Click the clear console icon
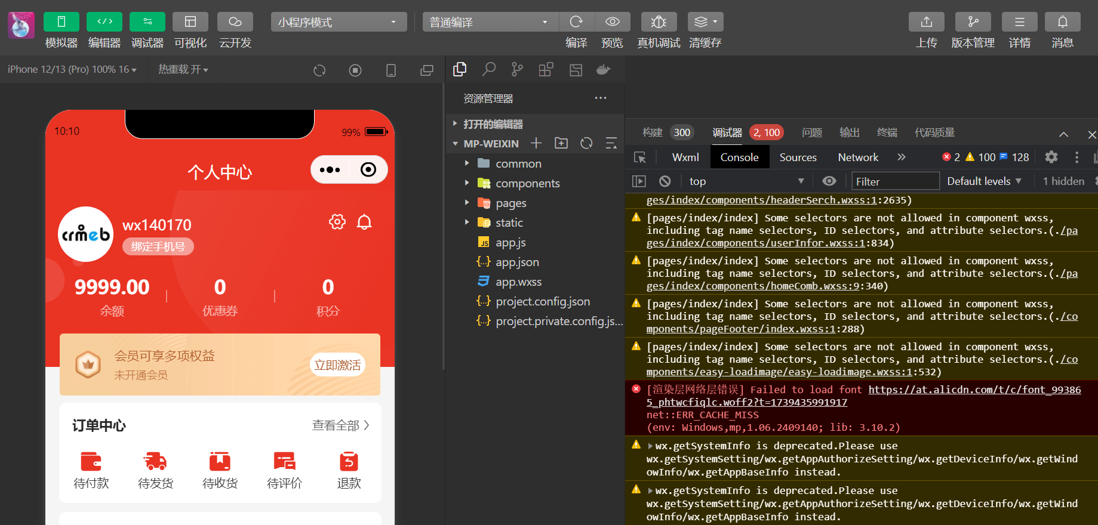The width and height of the screenshot is (1098, 525). pyautogui.click(x=665, y=181)
